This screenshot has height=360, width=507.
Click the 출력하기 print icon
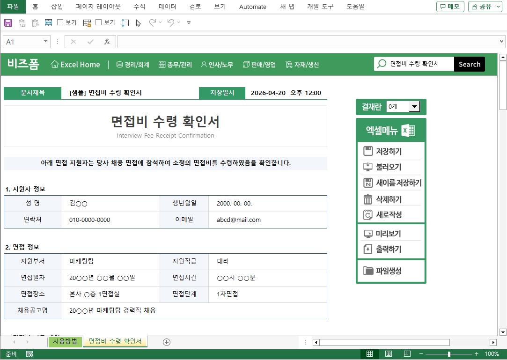(x=368, y=249)
